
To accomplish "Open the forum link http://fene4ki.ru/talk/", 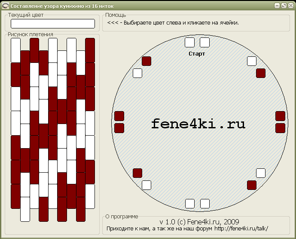I will (x=241, y=229).
